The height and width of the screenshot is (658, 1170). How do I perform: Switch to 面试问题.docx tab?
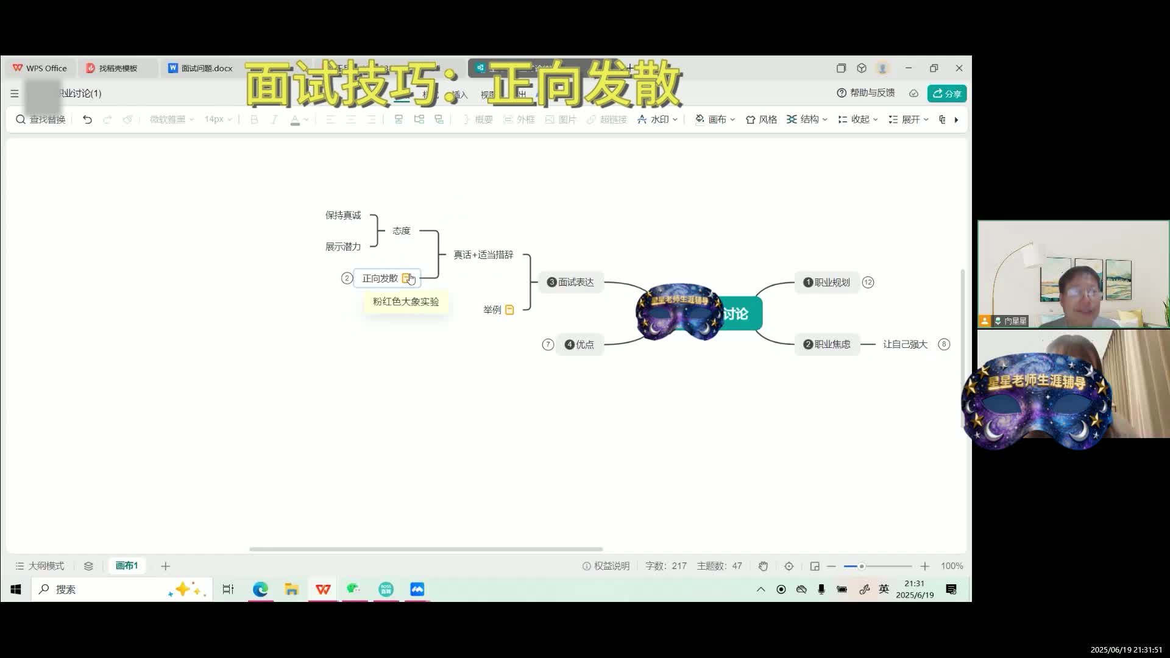pyautogui.click(x=200, y=68)
